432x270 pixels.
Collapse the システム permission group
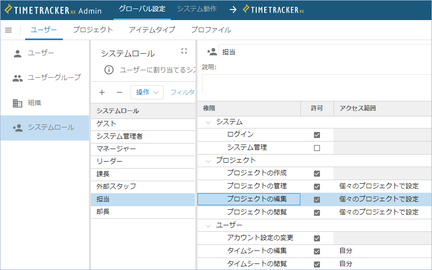click(x=208, y=122)
